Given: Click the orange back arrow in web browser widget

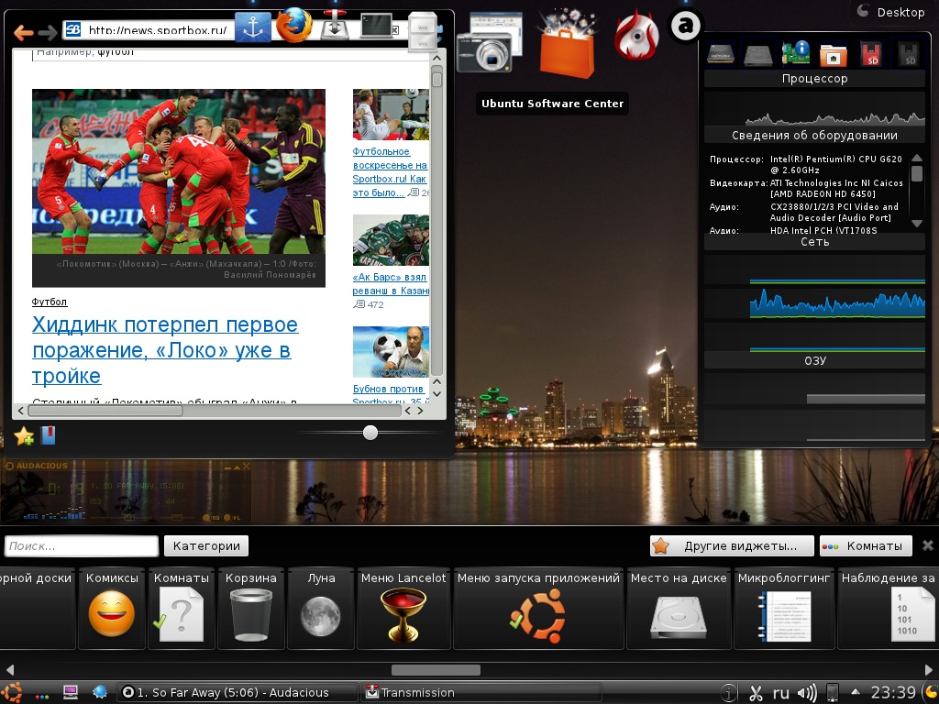Looking at the screenshot, I should (23, 32).
